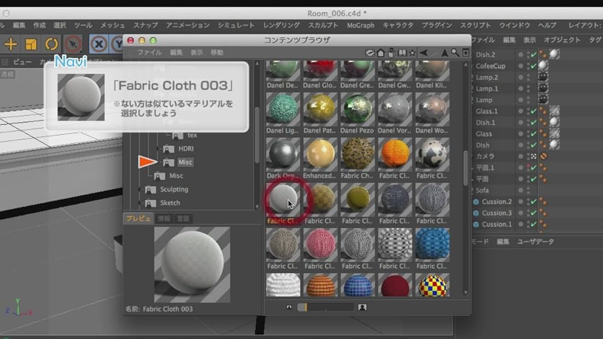Toggle the active camera icon for カメラ
The image size is (603, 339).
pyautogui.click(x=534, y=157)
